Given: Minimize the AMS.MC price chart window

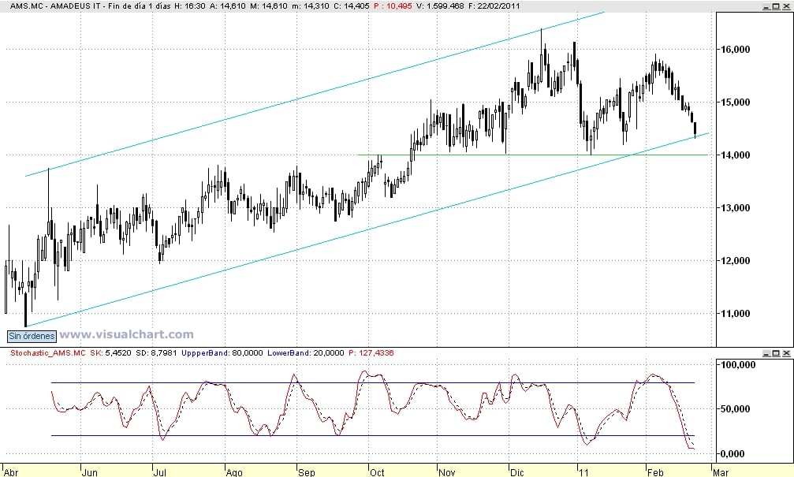Looking at the screenshot, I should (x=766, y=6).
